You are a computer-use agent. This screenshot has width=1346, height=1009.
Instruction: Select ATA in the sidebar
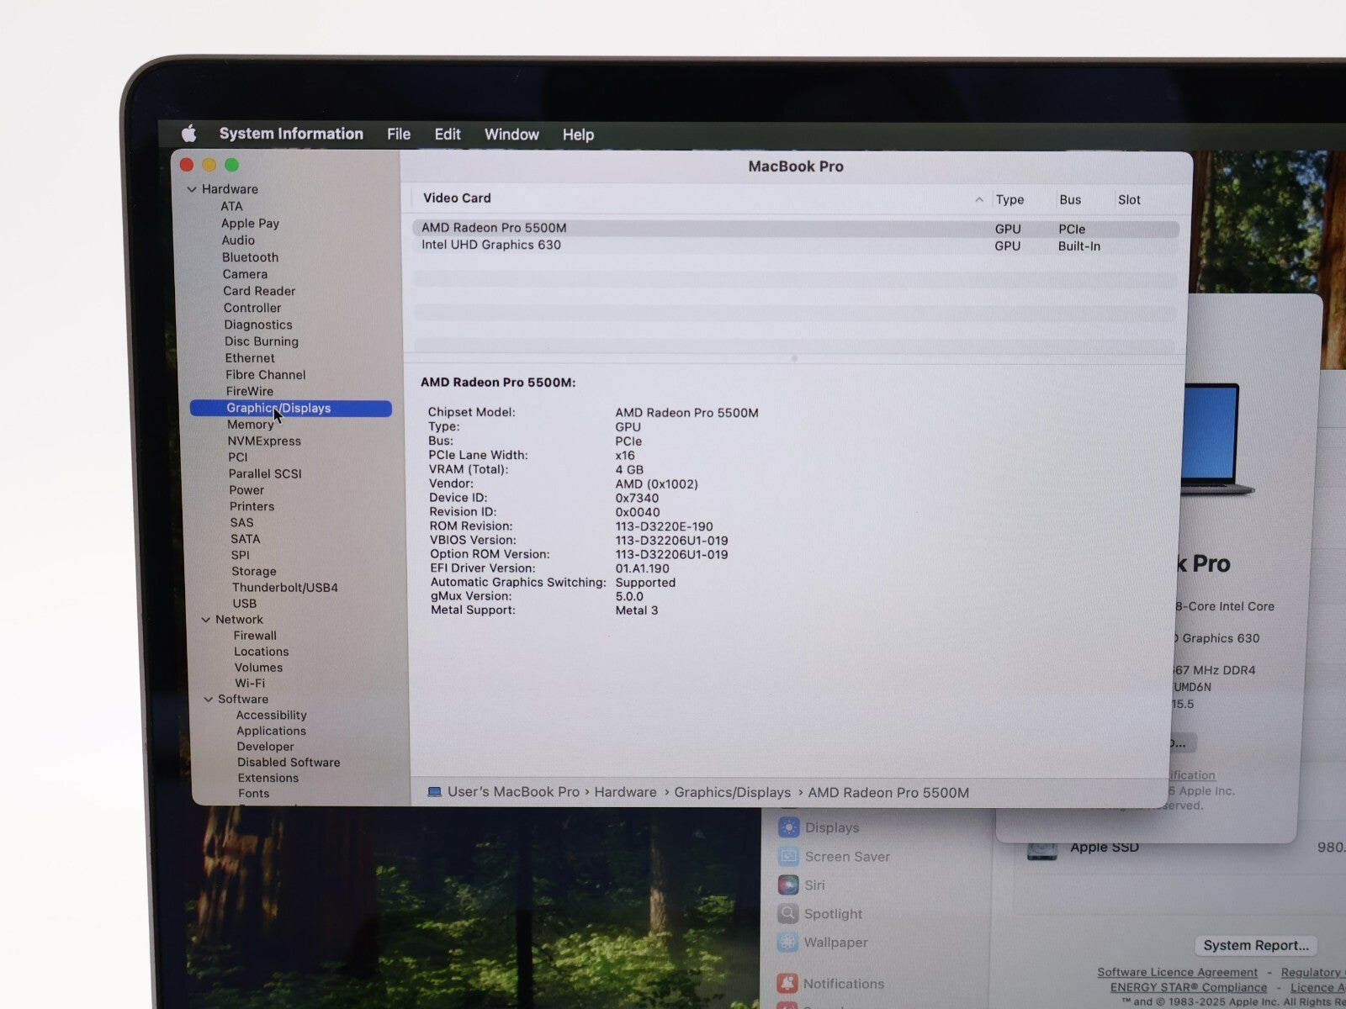point(231,206)
